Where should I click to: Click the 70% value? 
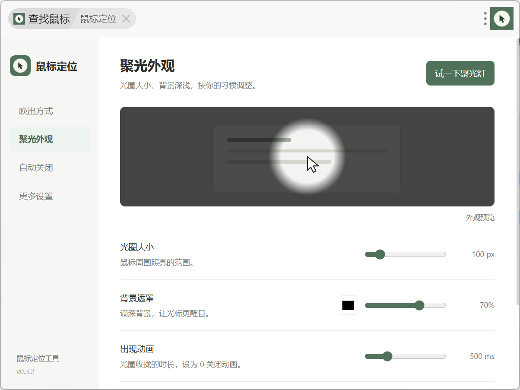[x=487, y=305]
